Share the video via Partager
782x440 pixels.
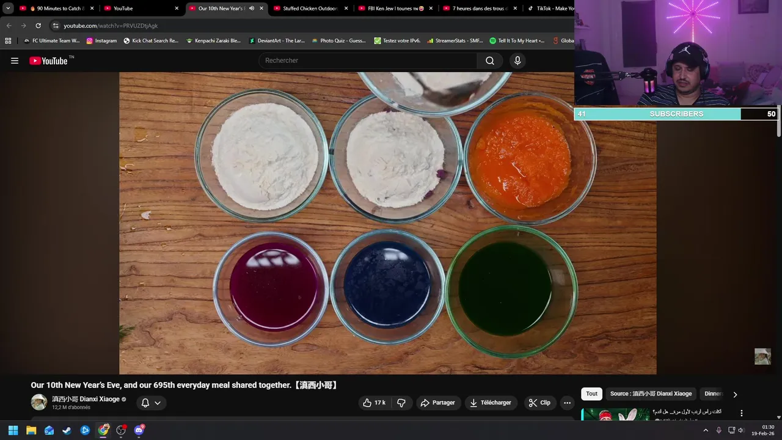[438, 403]
